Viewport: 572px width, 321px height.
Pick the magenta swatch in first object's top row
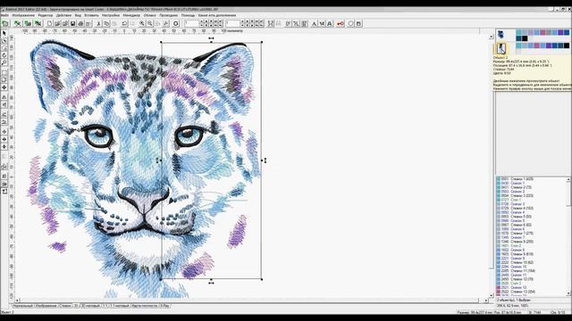(x=543, y=33)
